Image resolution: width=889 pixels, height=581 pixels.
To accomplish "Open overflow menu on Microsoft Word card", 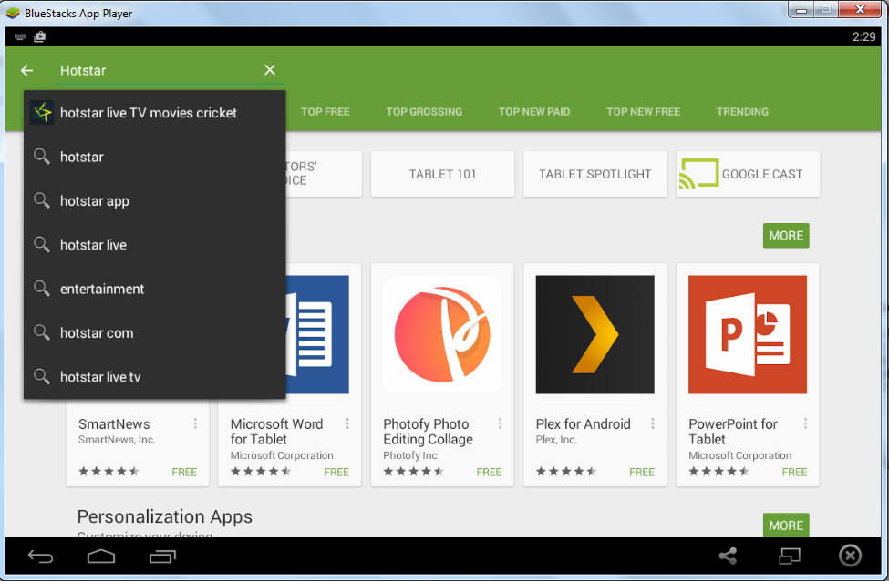I will [347, 423].
